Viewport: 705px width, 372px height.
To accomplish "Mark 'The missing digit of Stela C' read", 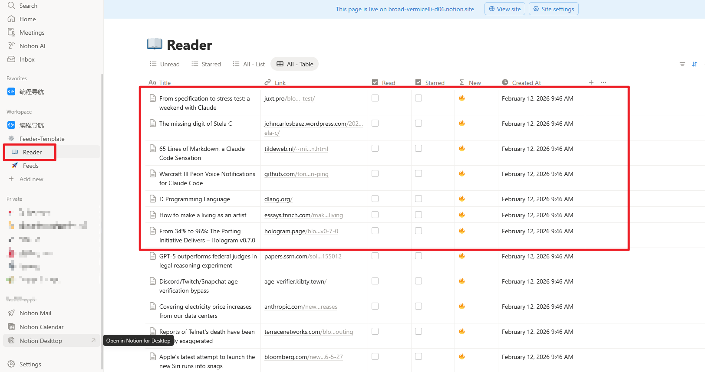I will click(x=375, y=123).
